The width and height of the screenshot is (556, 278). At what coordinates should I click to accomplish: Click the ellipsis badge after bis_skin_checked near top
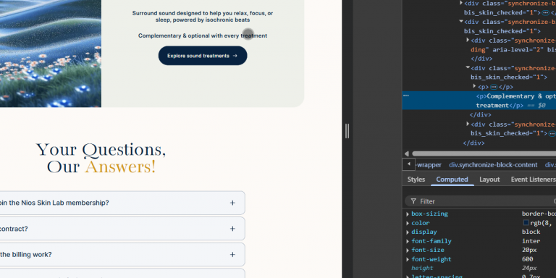(545, 13)
